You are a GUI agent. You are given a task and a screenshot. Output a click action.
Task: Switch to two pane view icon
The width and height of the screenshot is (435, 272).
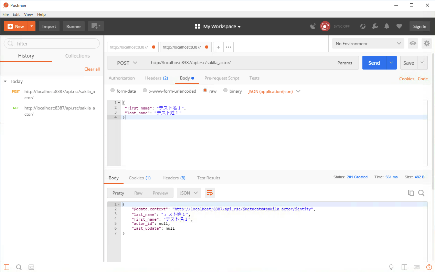(x=404, y=267)
